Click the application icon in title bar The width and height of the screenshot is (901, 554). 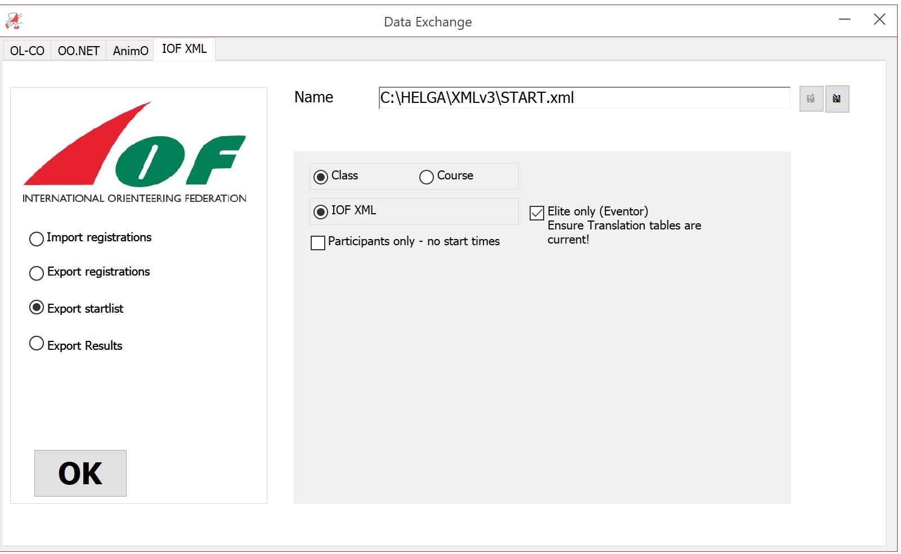tap(14, 21)
